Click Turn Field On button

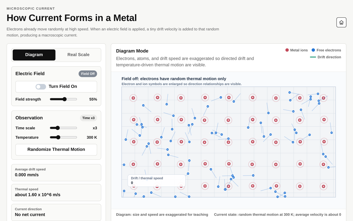56,87
